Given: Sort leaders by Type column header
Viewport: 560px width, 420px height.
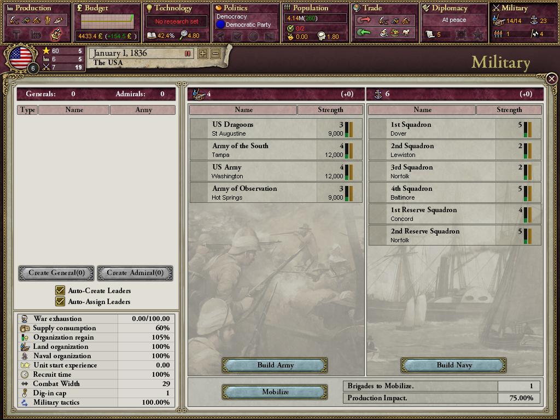Looking at the screenshot, I should (x=27, y=110).
